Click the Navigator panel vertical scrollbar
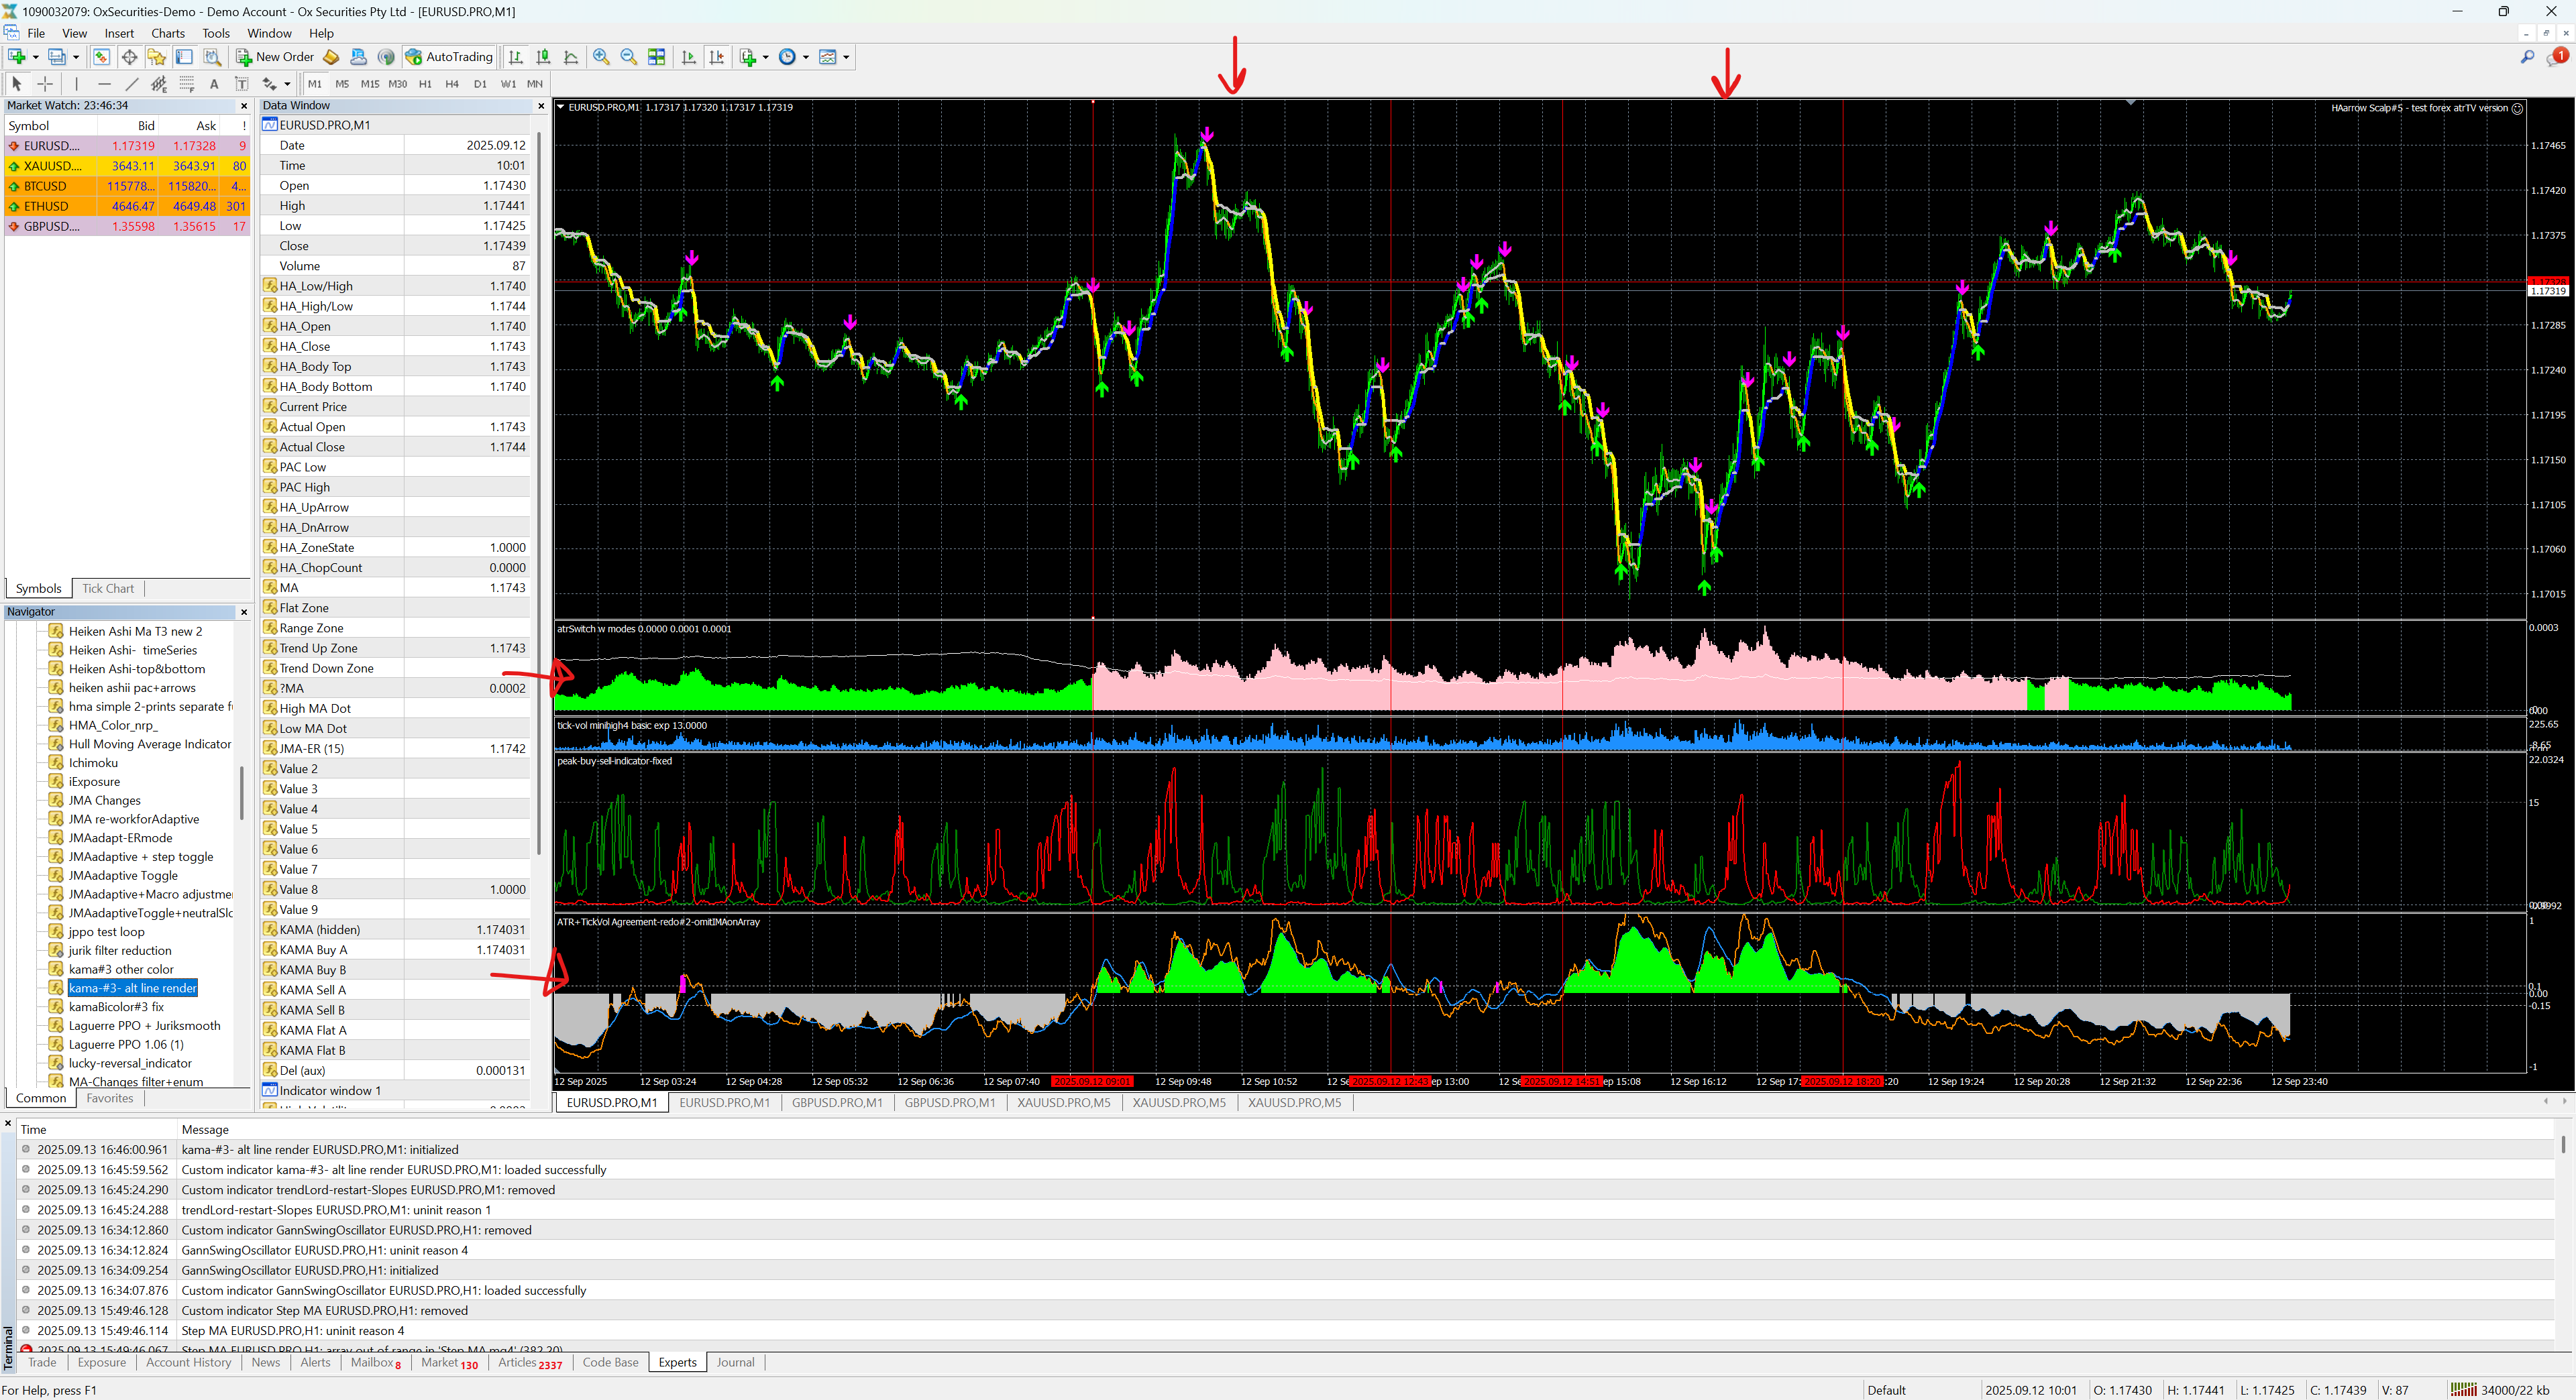Image resolution: width=2576 pixels, height=1400 pixels. click(x=241, y=795)
